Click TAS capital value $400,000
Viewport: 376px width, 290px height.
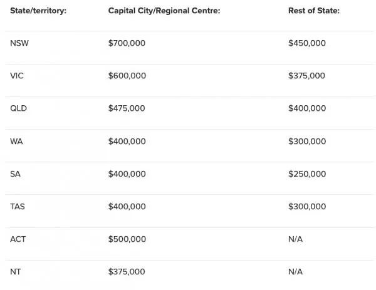pyautogui.click(x=127, y=207)
